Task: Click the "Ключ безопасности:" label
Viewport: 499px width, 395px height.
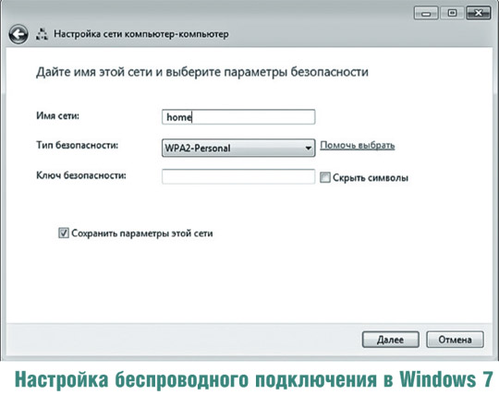Action: pyautogui.click(x=81, y=175)
